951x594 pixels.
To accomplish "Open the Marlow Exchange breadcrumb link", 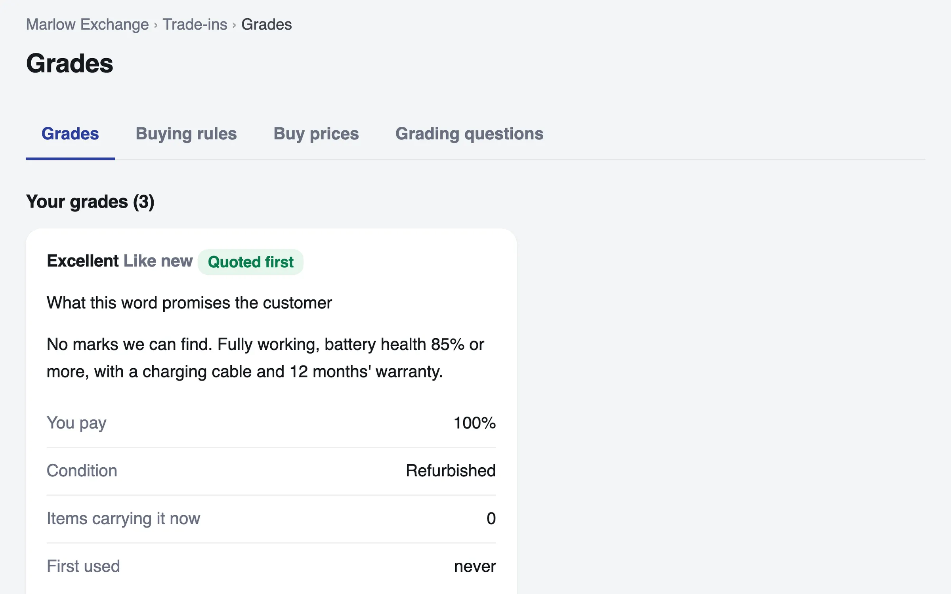I will point(87,25).
